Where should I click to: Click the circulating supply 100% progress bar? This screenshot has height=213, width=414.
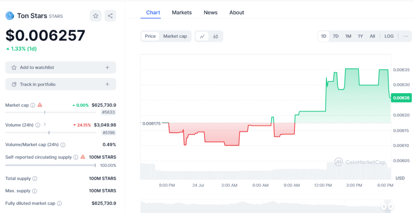coord(51,165)
